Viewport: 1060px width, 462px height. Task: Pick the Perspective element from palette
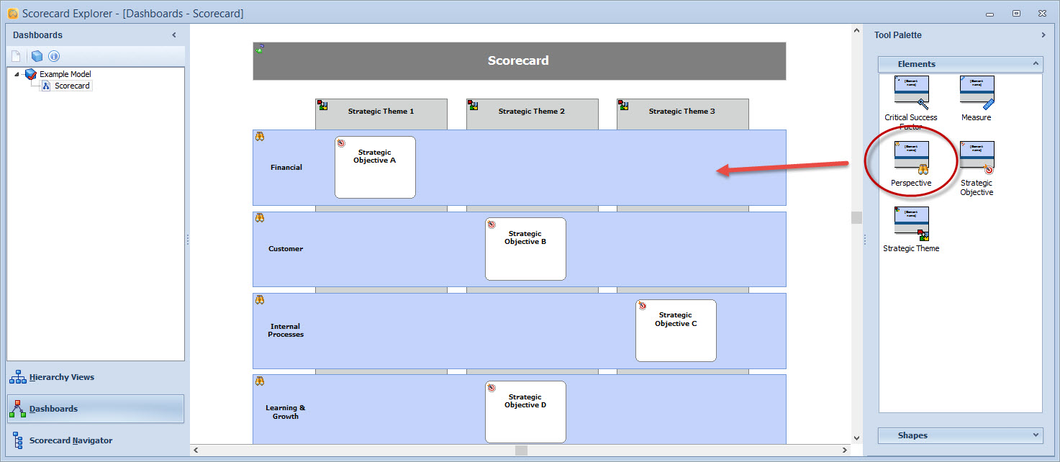pyautogui.click(x=911, y=159)
